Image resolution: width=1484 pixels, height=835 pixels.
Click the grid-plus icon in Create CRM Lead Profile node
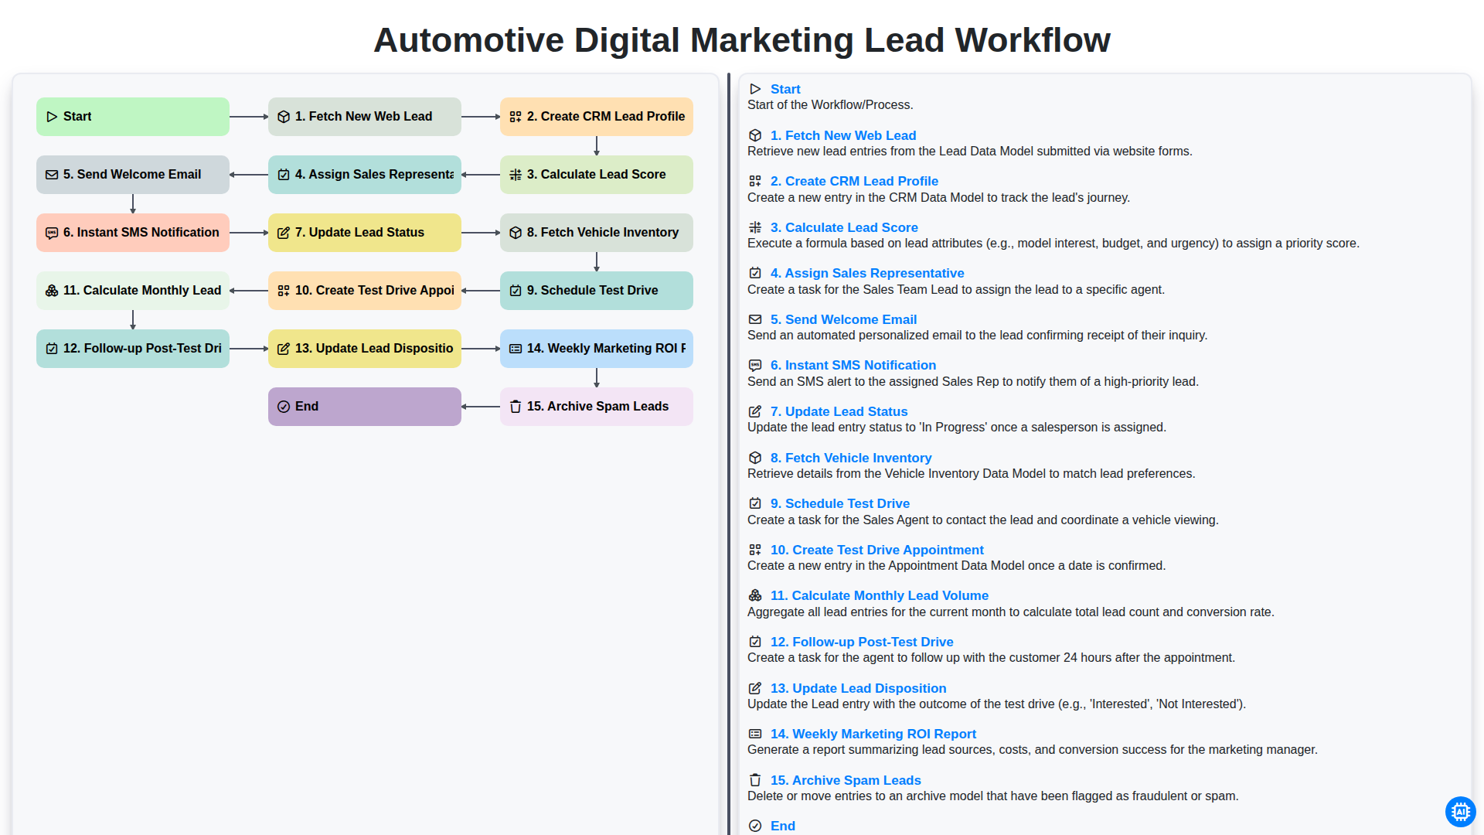point(516,117)
